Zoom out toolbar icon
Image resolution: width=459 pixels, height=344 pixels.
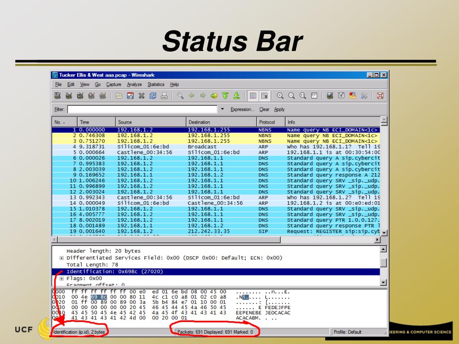(291, 96)
